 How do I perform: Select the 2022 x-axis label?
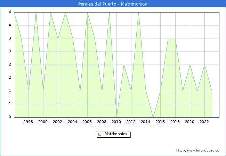pyautogui.click(x=204, y=122)
